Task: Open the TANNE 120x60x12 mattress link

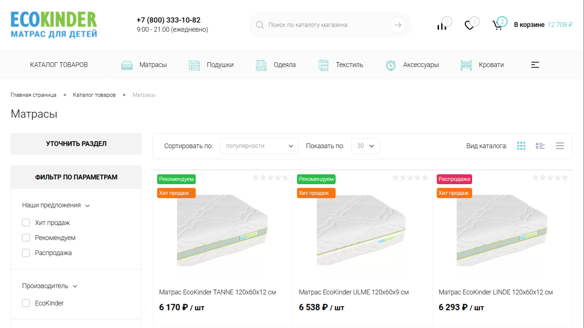Action: click(x=218, y=292)
